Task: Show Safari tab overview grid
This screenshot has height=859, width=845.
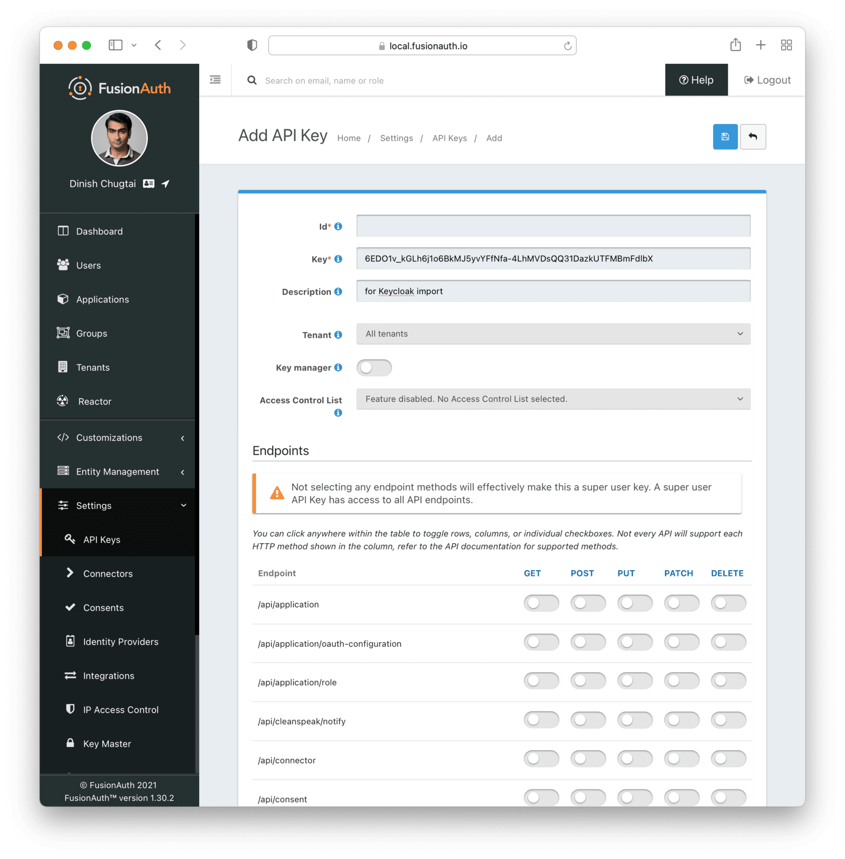Action: pos(786,45)
